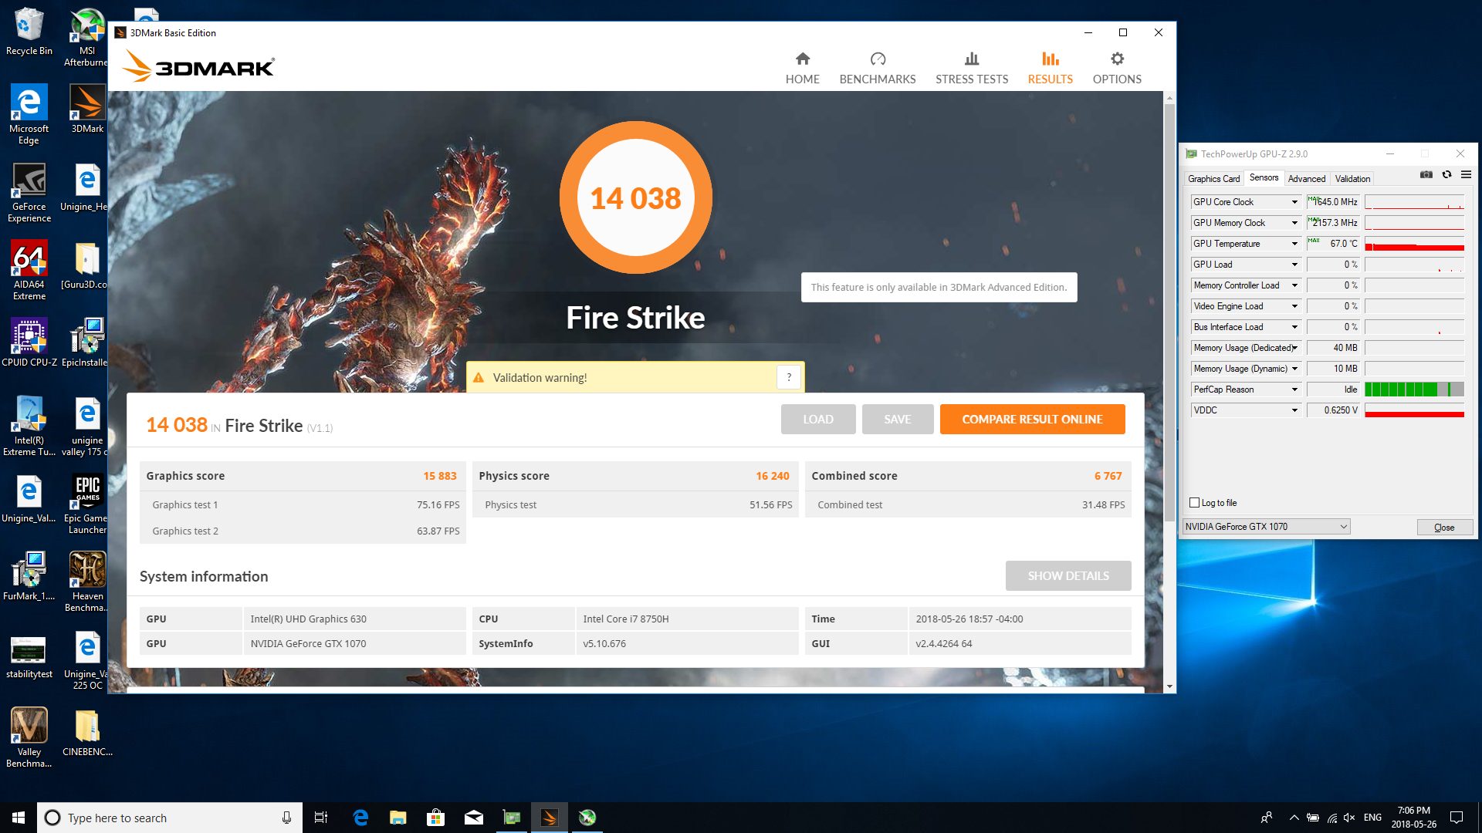Open AIDA64 Extreme desktop shortcut
This screenshot has width=1482, height=833.
click(x=29, y=271)
